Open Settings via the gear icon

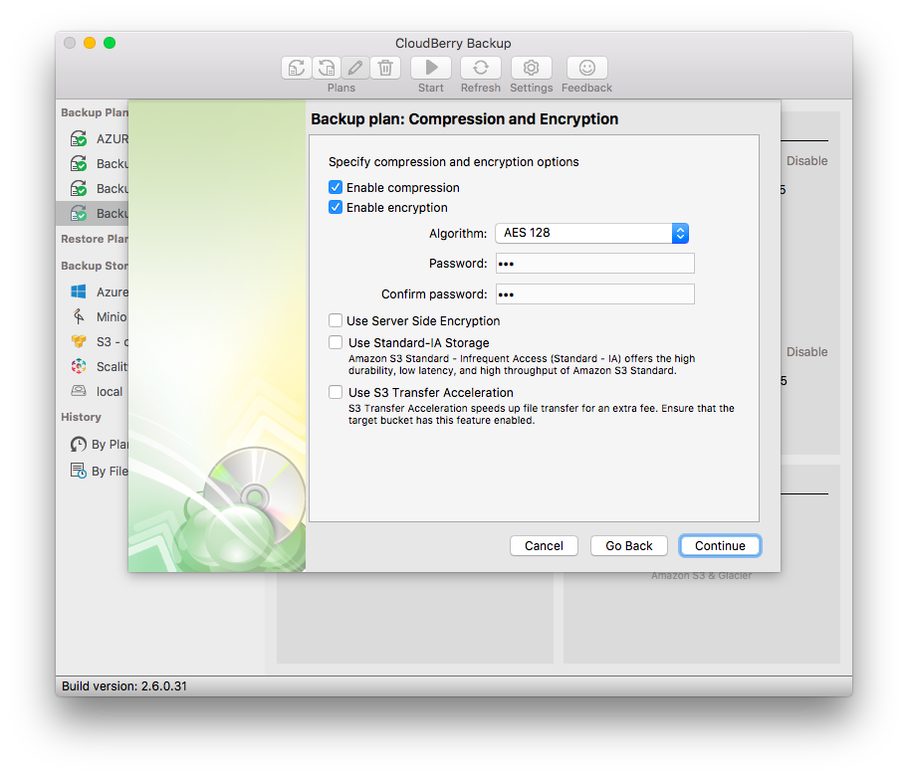coord(531,68)
